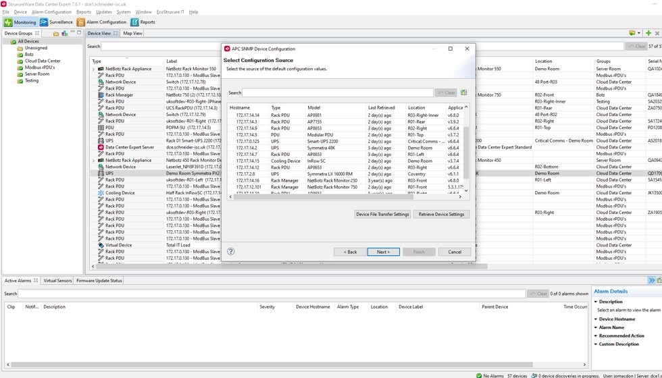
Task: Open the Updates menu
Action: [104, 12]
